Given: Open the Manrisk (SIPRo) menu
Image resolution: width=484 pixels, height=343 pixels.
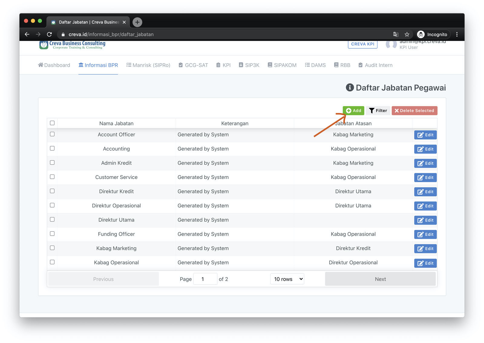Looking at the screenshot, I should click(x=148, y=65).
